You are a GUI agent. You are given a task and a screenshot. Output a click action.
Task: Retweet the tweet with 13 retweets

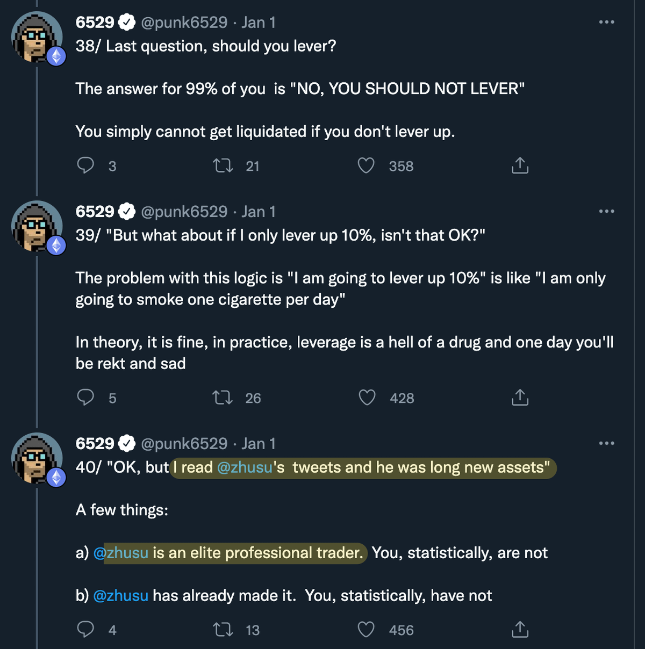[x=223, y=630]
